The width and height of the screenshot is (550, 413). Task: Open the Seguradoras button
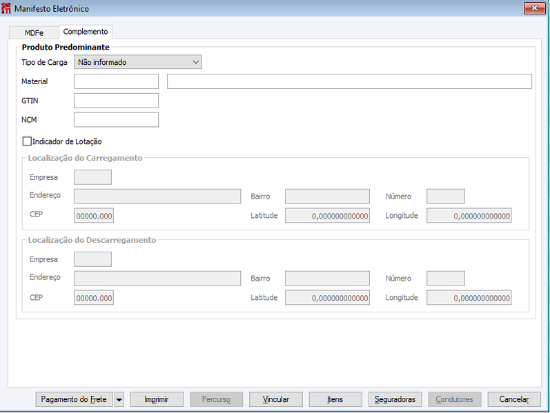395,399
